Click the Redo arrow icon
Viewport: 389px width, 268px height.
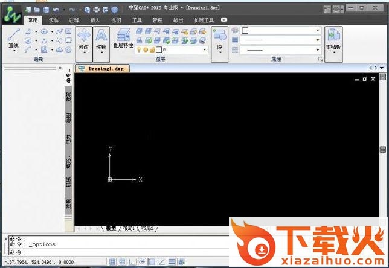click(x=72, y=10)
